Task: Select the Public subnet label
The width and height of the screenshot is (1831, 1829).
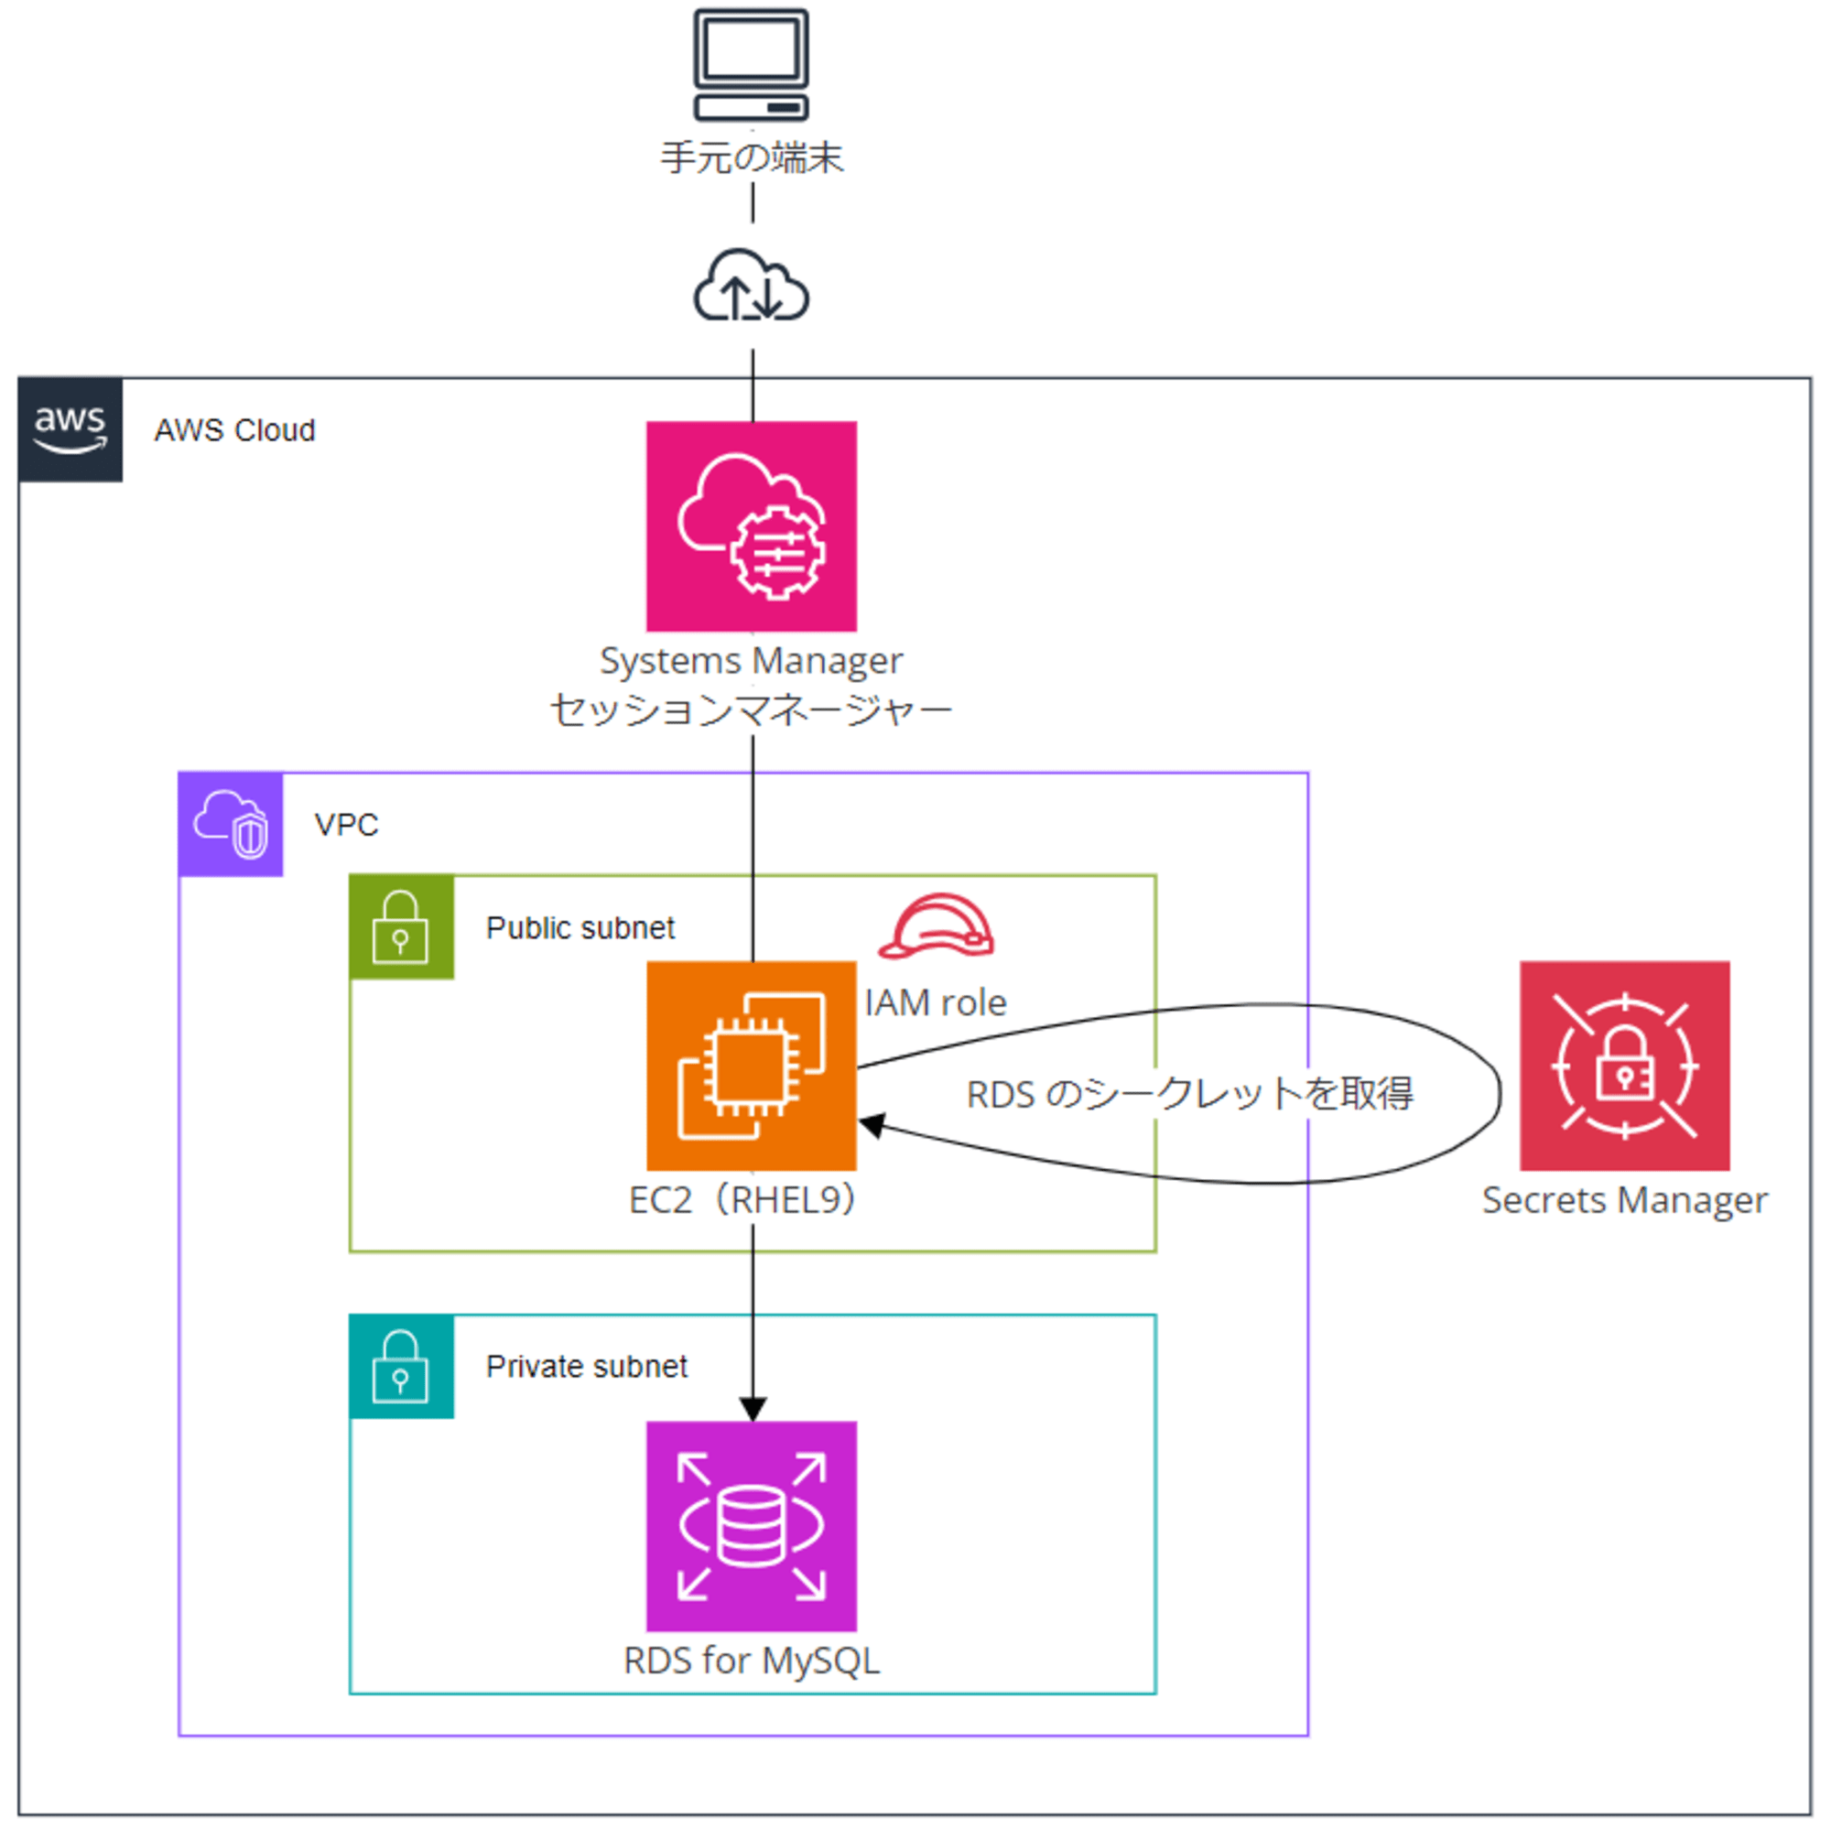Action: [580, 927]
